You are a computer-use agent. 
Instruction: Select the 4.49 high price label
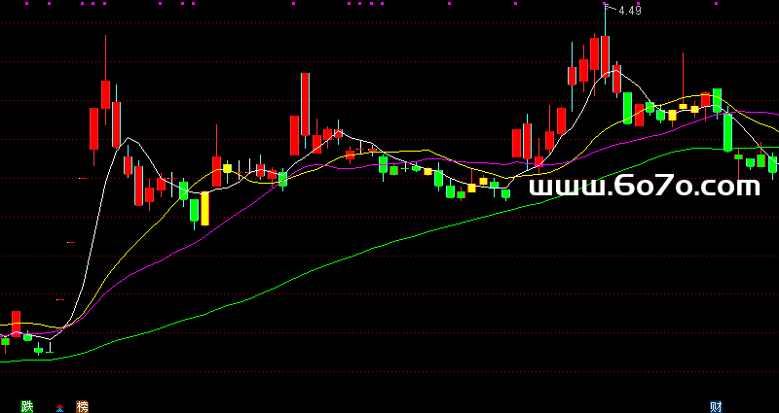[630, 11]
